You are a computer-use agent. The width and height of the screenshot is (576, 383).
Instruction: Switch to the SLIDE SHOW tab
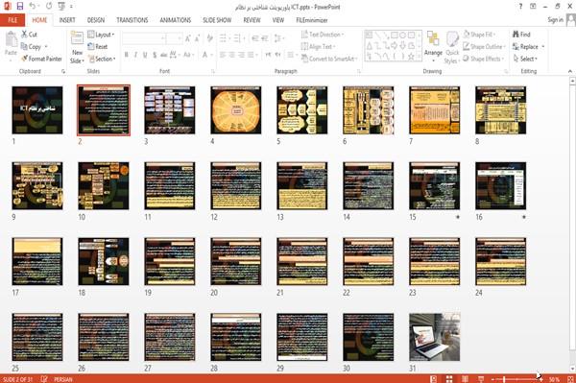217,20
